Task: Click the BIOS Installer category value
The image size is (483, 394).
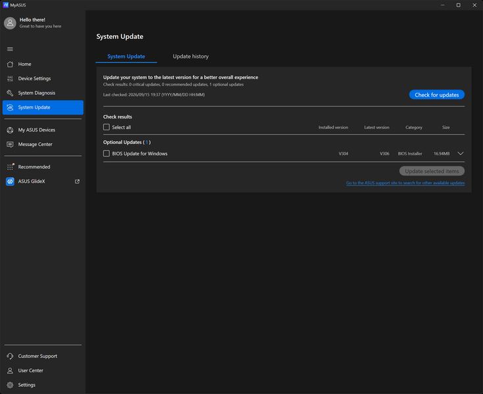Action: click(410, 154)
